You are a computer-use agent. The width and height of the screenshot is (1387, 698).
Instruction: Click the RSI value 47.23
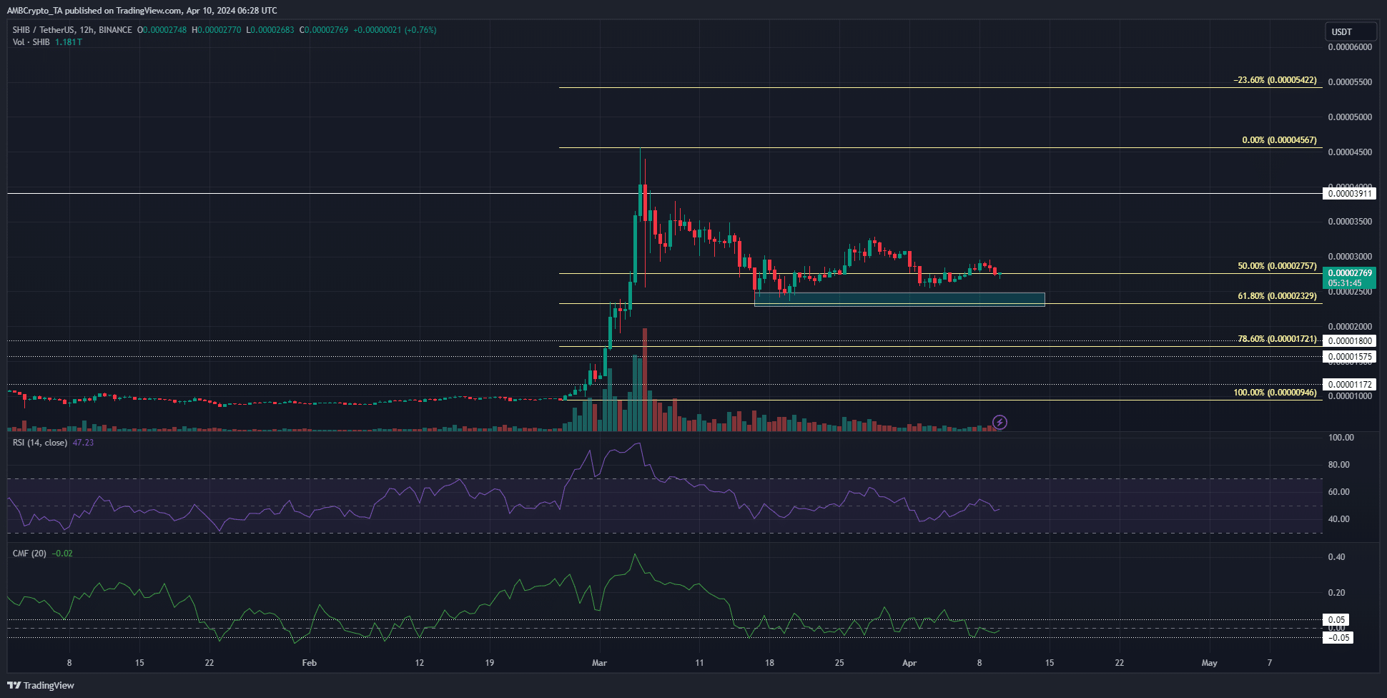click(83, 443)
